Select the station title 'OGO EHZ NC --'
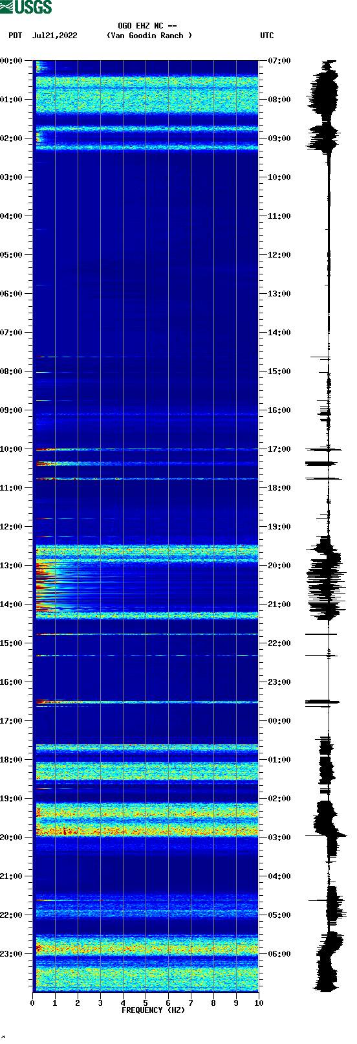This screenshot has height=1044, width=357. (x=147, y=26)
